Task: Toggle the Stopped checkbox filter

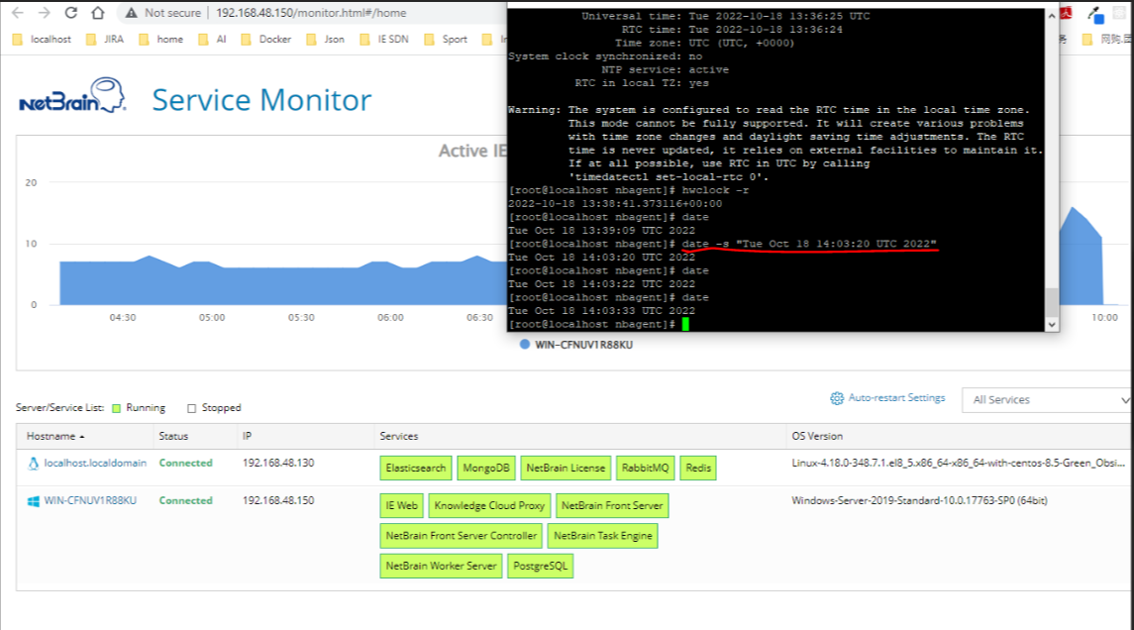Action: 192,409
